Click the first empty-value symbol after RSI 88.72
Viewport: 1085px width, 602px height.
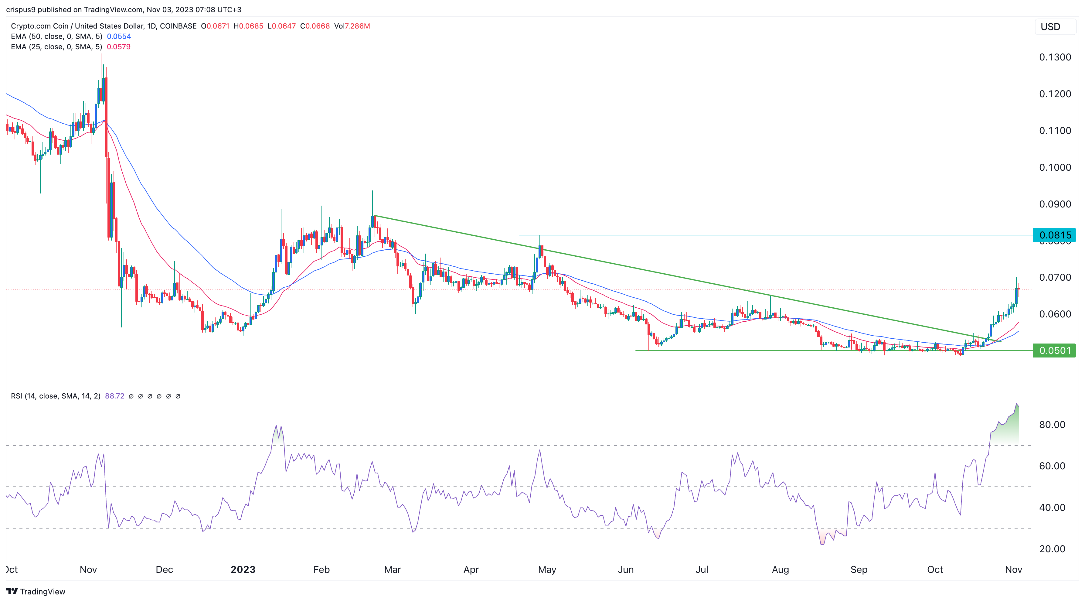pyautogui.click(x=131, y=396)
